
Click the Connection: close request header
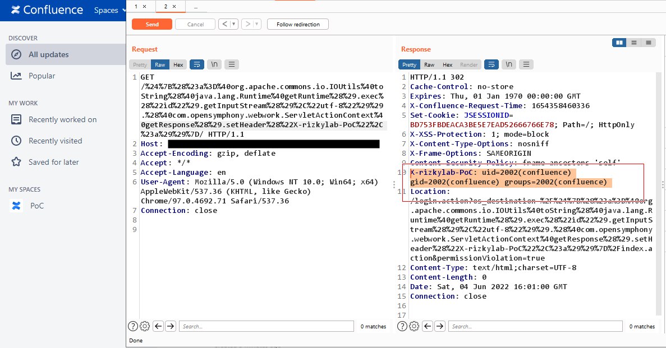click(179, 211)
